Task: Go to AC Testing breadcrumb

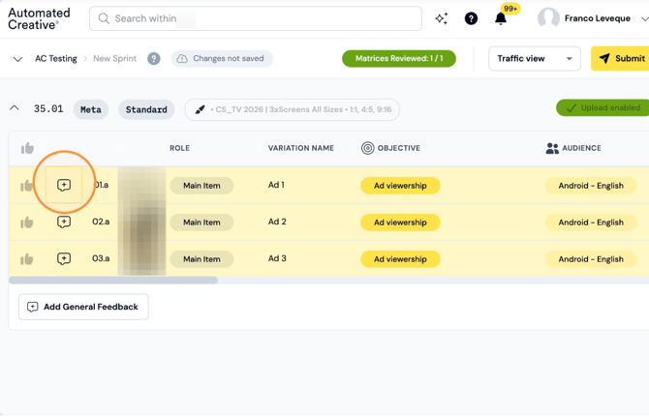Action: pyautogui.click(x=56, y=59)
